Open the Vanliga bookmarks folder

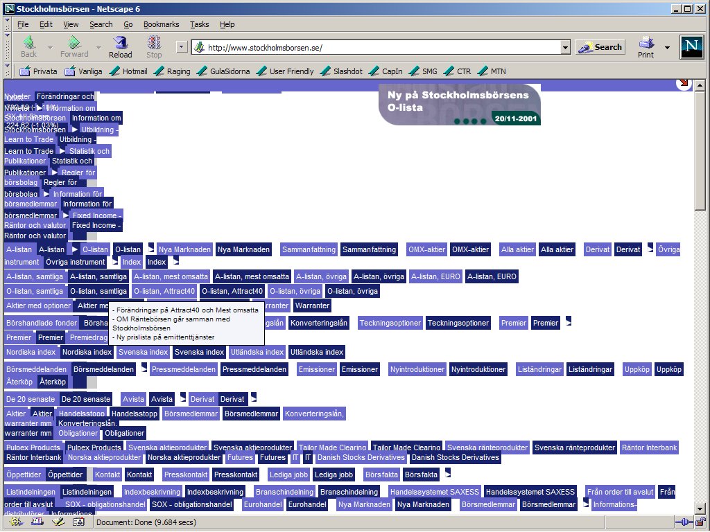(x=84, y=71)
